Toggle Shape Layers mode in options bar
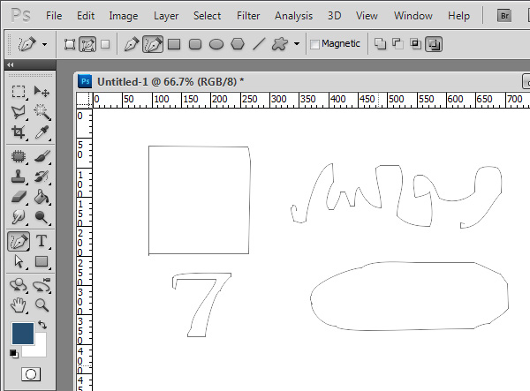530x391 pixels. 70,43
